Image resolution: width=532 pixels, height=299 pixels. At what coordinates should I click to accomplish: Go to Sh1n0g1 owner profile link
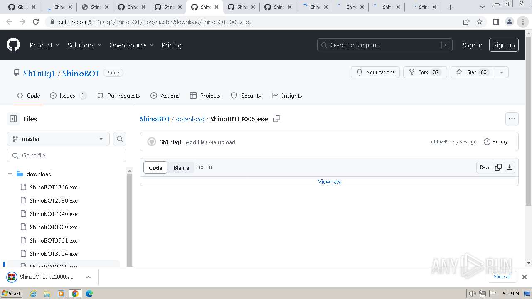[x=39, y=74]
